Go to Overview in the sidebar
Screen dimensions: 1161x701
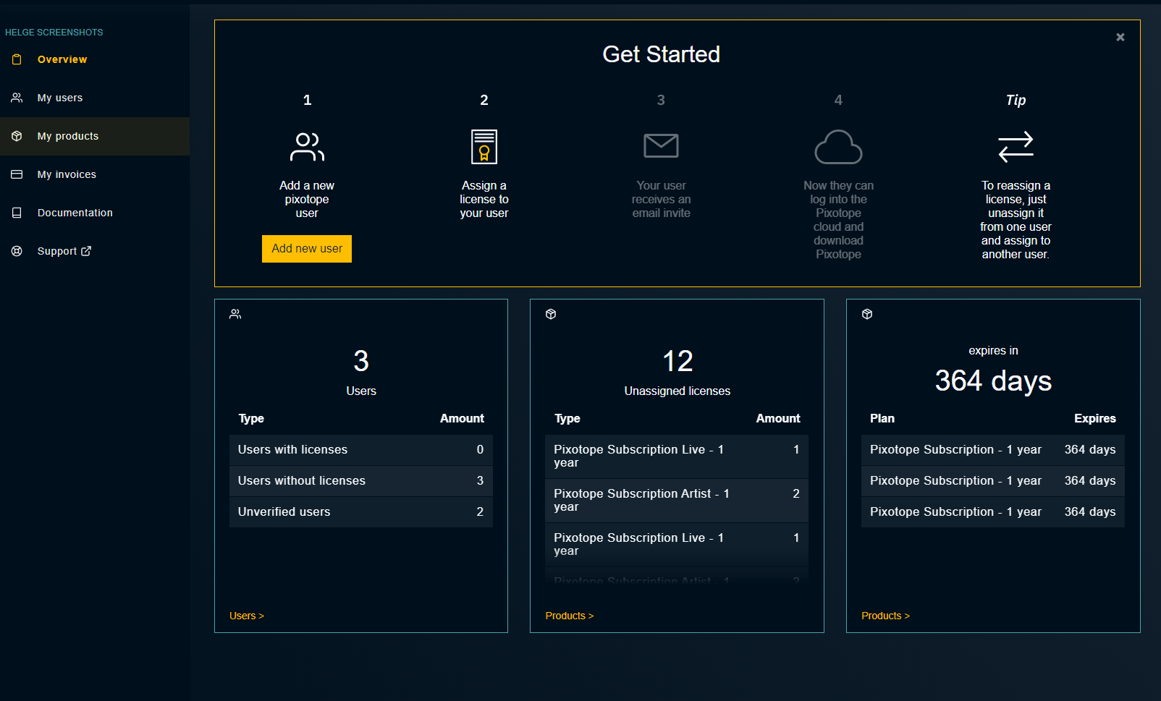pos(62,59)
